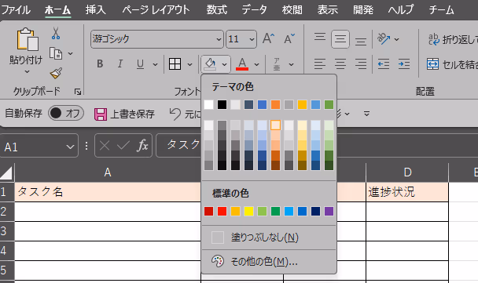The height and width of the screenshot is (283, 478).
Task: Click the 上書き保存 save button
Action: pyautogui.click(x=124, y=114)
